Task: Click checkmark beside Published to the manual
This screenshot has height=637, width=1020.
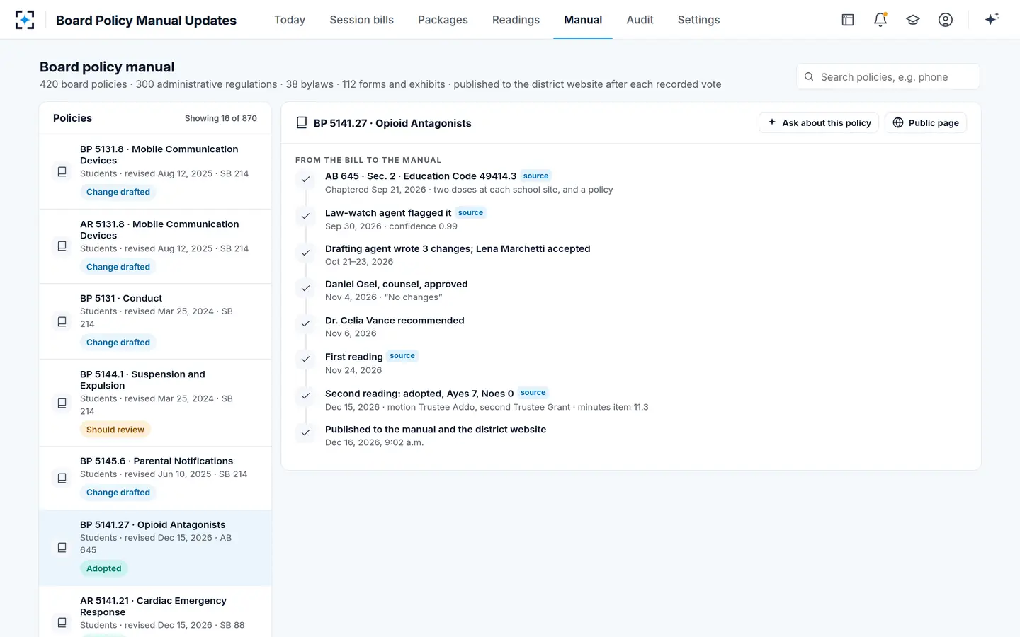Action: pos(305,432)
